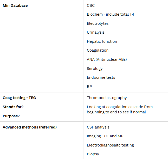Click the 'Looking at coagulation cascade' paragraph
The width and height of the screenshot is (168, 159).
[120, 109]
